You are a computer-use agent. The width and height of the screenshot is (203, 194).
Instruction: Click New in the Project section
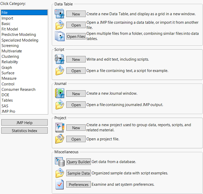[x=76, y=128]
